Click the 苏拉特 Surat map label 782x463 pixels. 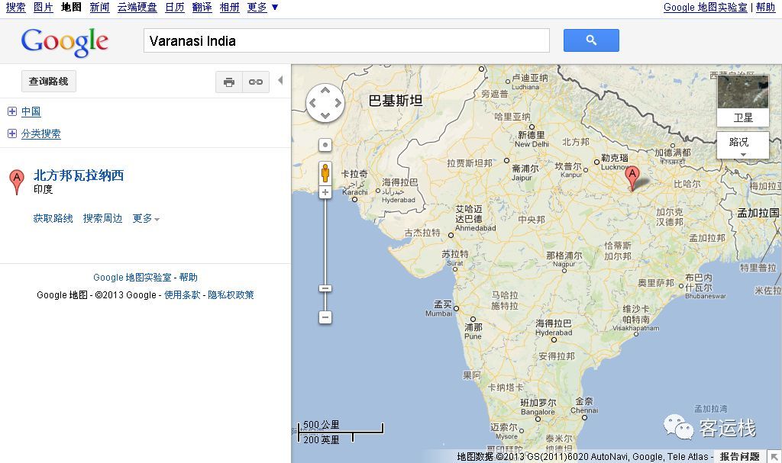[x=455, y=258]
